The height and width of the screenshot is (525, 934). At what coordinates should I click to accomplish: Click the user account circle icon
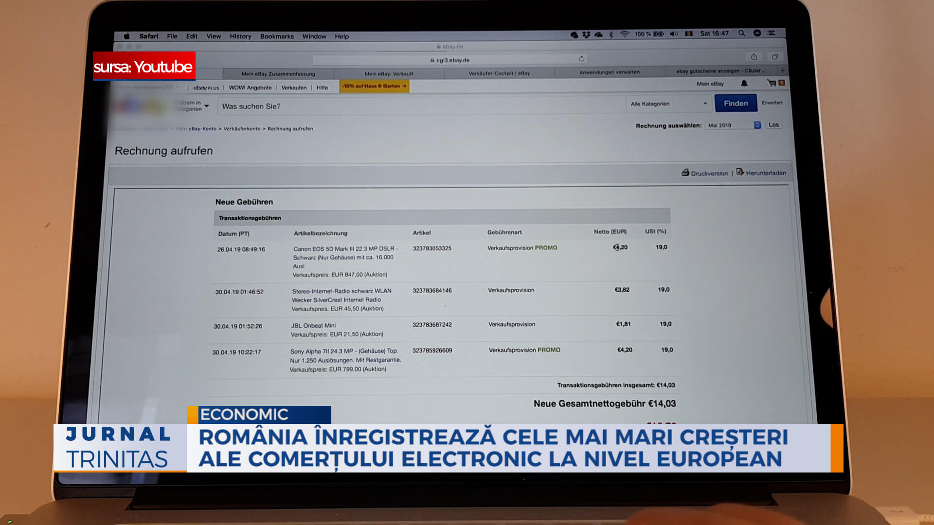[x=757, y=33]
